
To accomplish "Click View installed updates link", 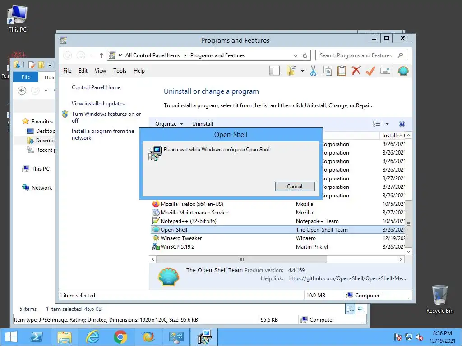I will click(98, 104).
